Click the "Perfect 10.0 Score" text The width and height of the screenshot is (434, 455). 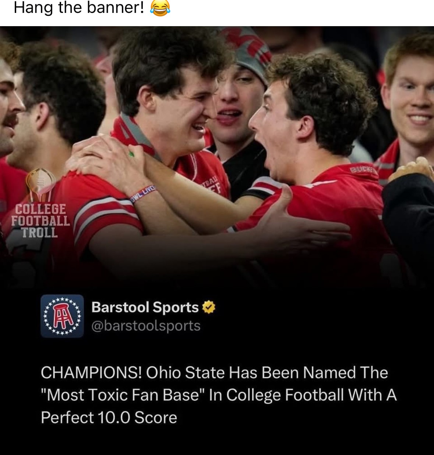(x=109, y=417)
